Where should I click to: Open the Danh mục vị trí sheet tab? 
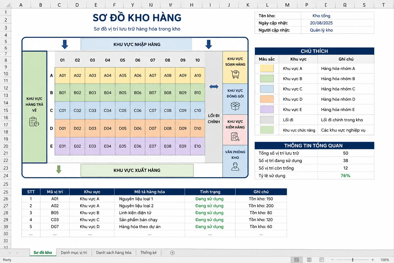tap(74, 253)
